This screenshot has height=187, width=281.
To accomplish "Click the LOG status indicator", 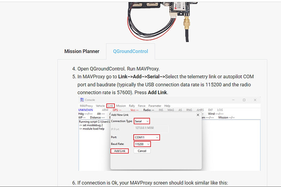I will (220, 110).
